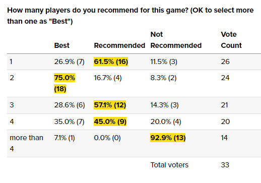Select the 2 player row label
261x183 pixels.
(x=12, y=78)
